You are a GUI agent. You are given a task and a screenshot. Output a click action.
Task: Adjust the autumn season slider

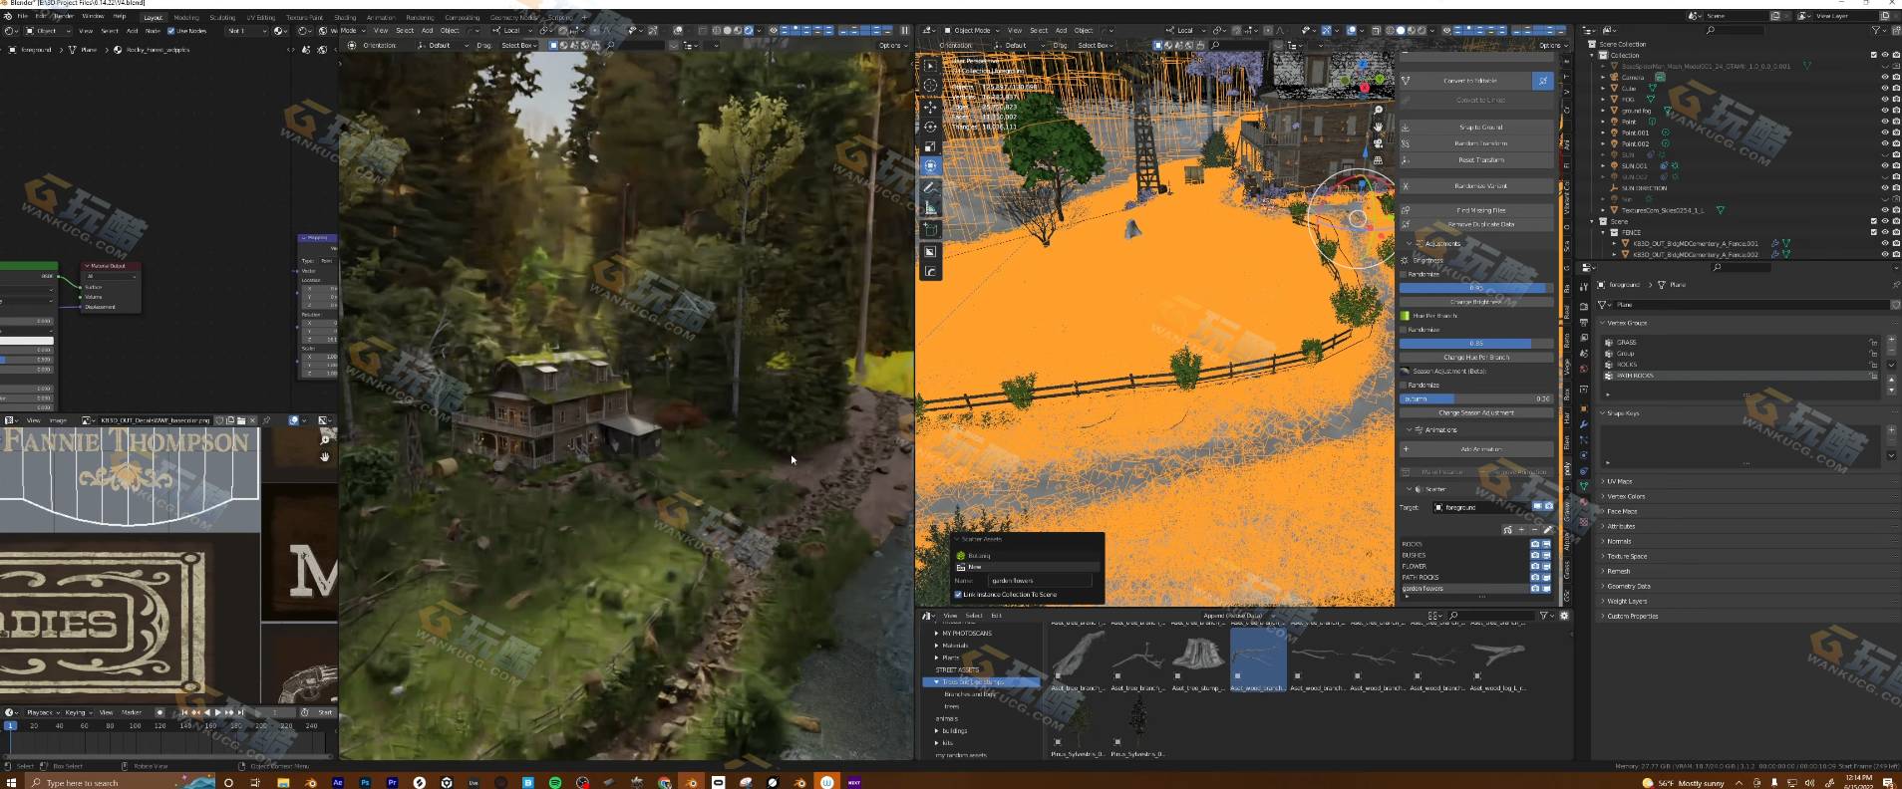[x=1476, y=398]
